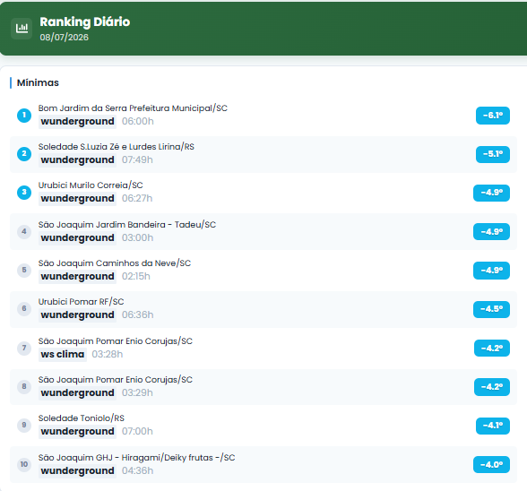
Task: Select Urubici Murilo Correia/SC entry
Action: [91, 185]
